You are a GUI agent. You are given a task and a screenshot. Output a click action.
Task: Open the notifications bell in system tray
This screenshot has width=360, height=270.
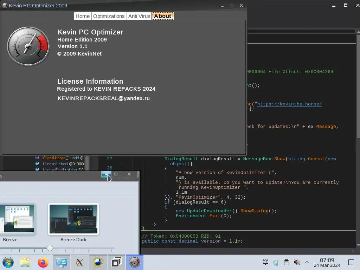coord(265,262)
